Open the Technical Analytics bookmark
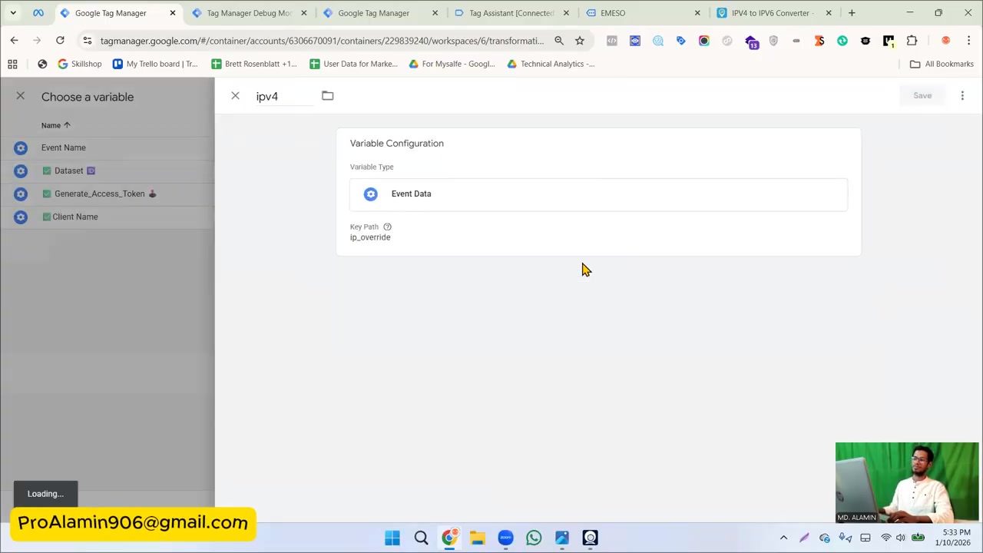The height and width of the screenshot is (553, 983). point(551,64)
